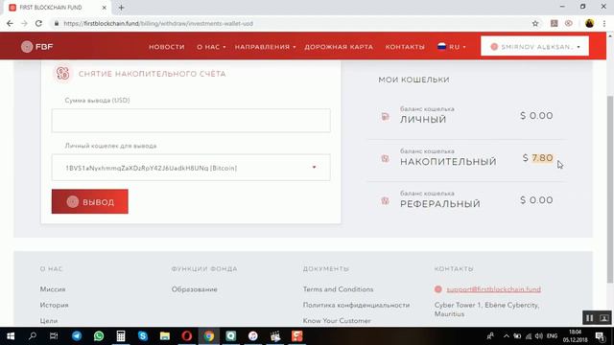Open Chrome three-dot menu
Image resolution: width=614 pixels, height=345 pixels.
(x=604, y=23)
